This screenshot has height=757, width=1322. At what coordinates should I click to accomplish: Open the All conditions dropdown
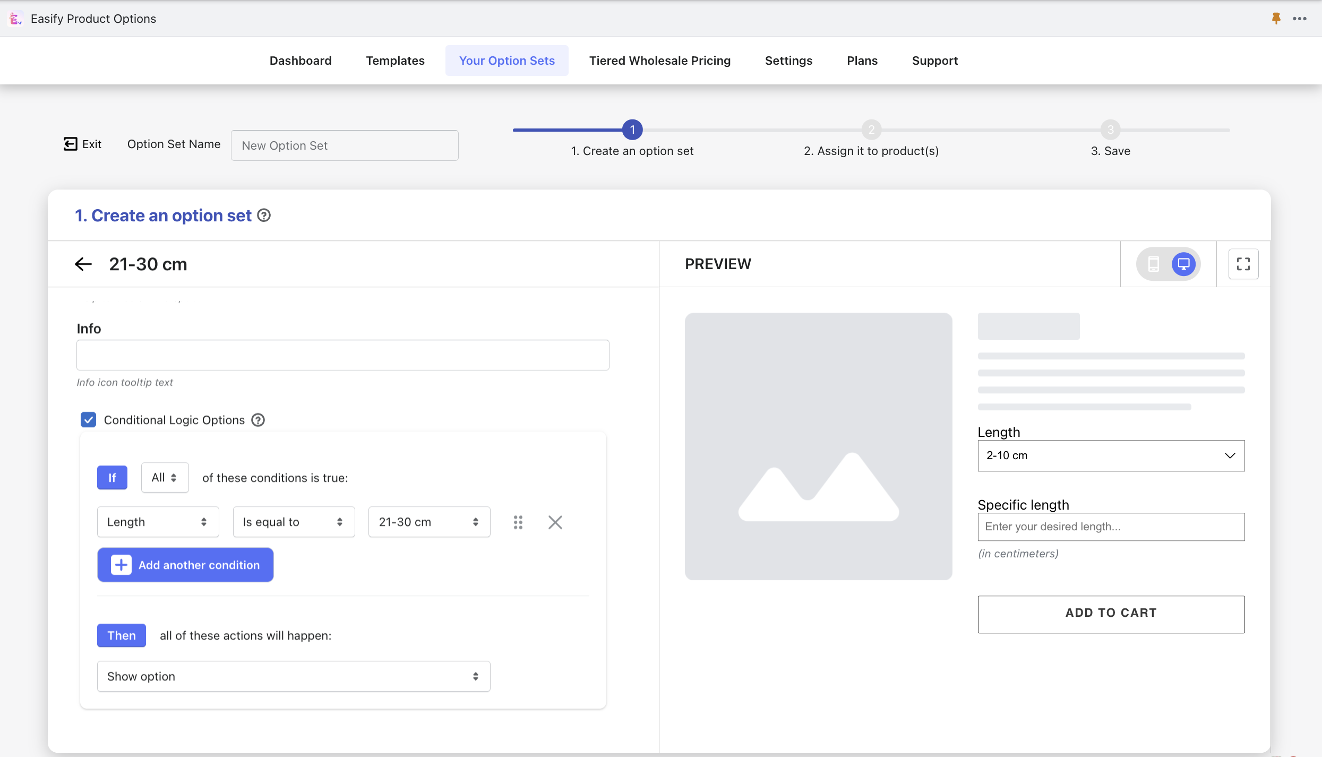click(165, 478)
